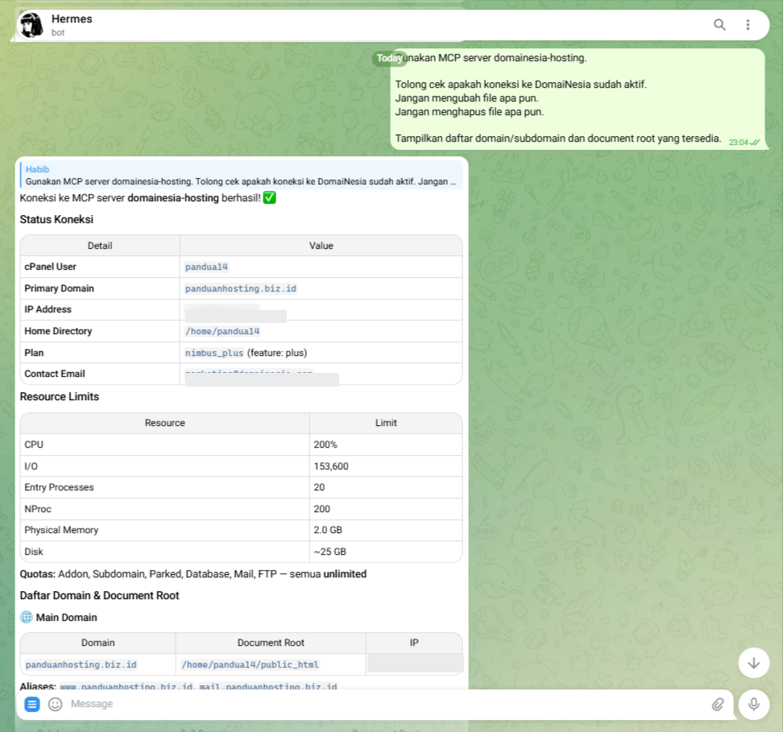Image resolution: width=783 pixels, height=732 pixels.
Task: Select the Resource Limits heading
Action: point(60,396)
